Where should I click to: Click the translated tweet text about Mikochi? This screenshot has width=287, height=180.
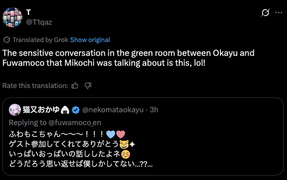[128, 58]
